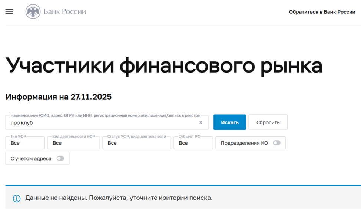361x212 pixels.
Task: Click the Bank of Russia eagle logo
Action: pos(33,11)
